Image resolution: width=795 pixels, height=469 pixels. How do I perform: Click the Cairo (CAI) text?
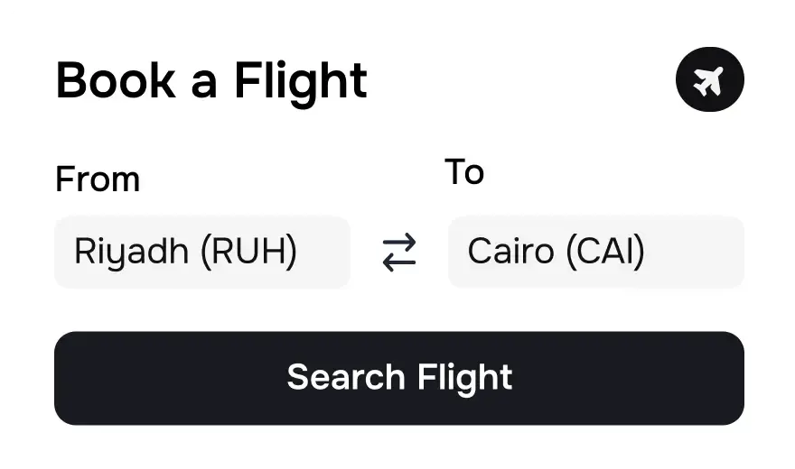coord(556,252)
